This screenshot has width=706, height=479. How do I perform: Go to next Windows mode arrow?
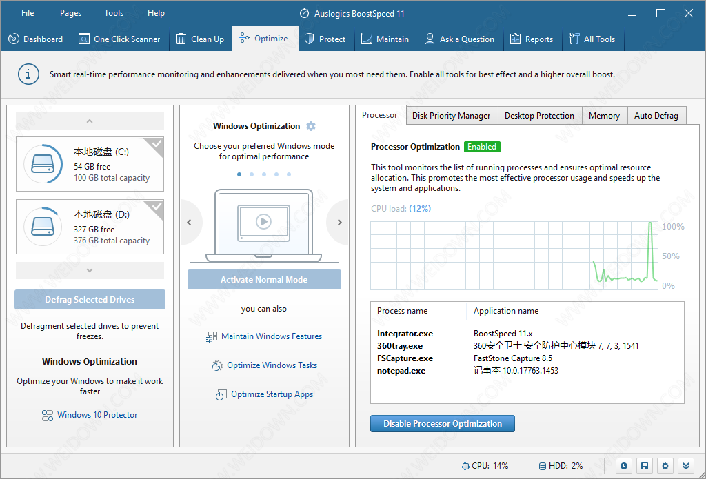(x=339, y=222)
